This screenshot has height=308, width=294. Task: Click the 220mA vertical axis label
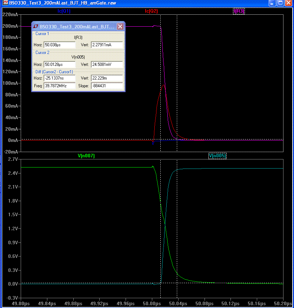[x=10, y=14]
